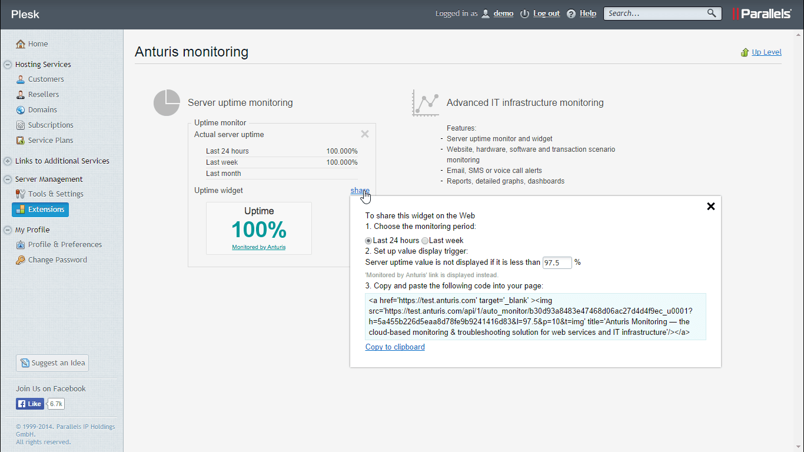The height and width of the screenshot is (452, 804).
Task: Click the Customers person icon
Action: [21, 79]
